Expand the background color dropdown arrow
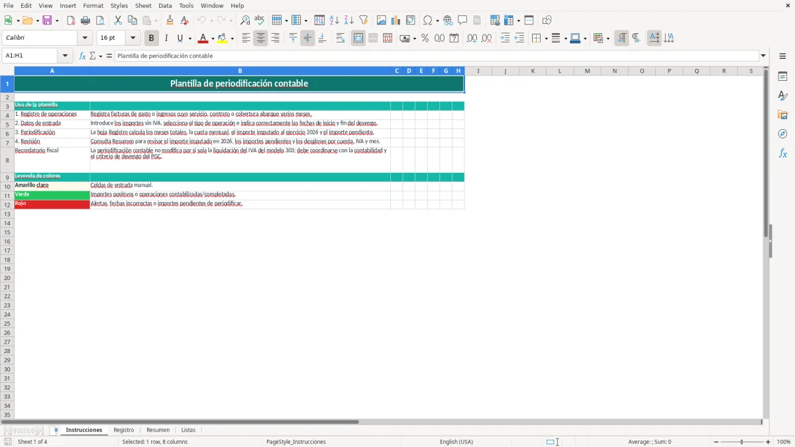This screenshot has width=795, height=447. tap(232, 39)
